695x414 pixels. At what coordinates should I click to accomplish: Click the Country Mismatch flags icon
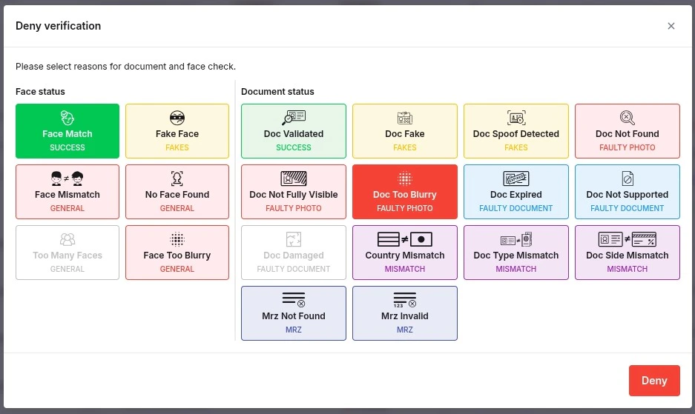[405, 239]
